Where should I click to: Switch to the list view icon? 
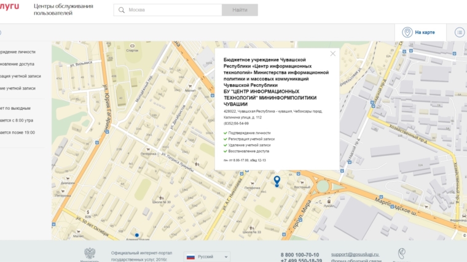[x=460, y=33]
